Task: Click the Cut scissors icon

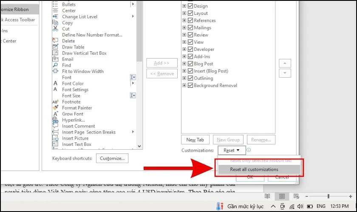Action: click(x=55, y=29)
